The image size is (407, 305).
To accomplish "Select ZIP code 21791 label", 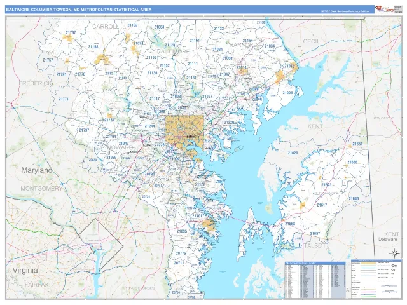I will pos(62,74).
